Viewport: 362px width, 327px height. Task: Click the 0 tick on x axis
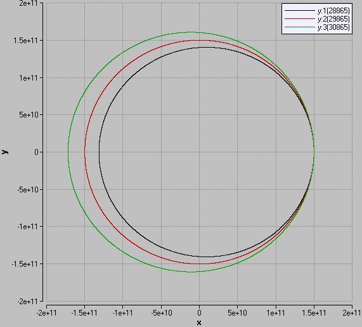pyautogui.click(x=199, y=313)
